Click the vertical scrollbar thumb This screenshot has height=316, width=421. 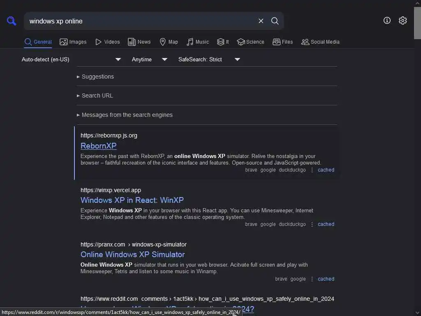tap(417, 23)
